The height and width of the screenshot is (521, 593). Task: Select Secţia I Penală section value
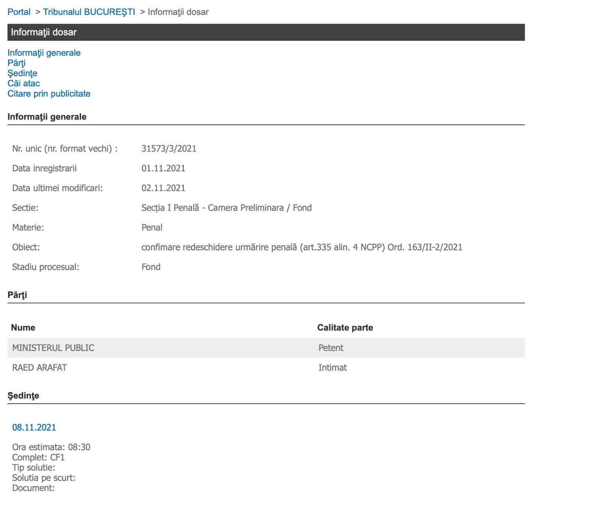[x=226, y=208]
